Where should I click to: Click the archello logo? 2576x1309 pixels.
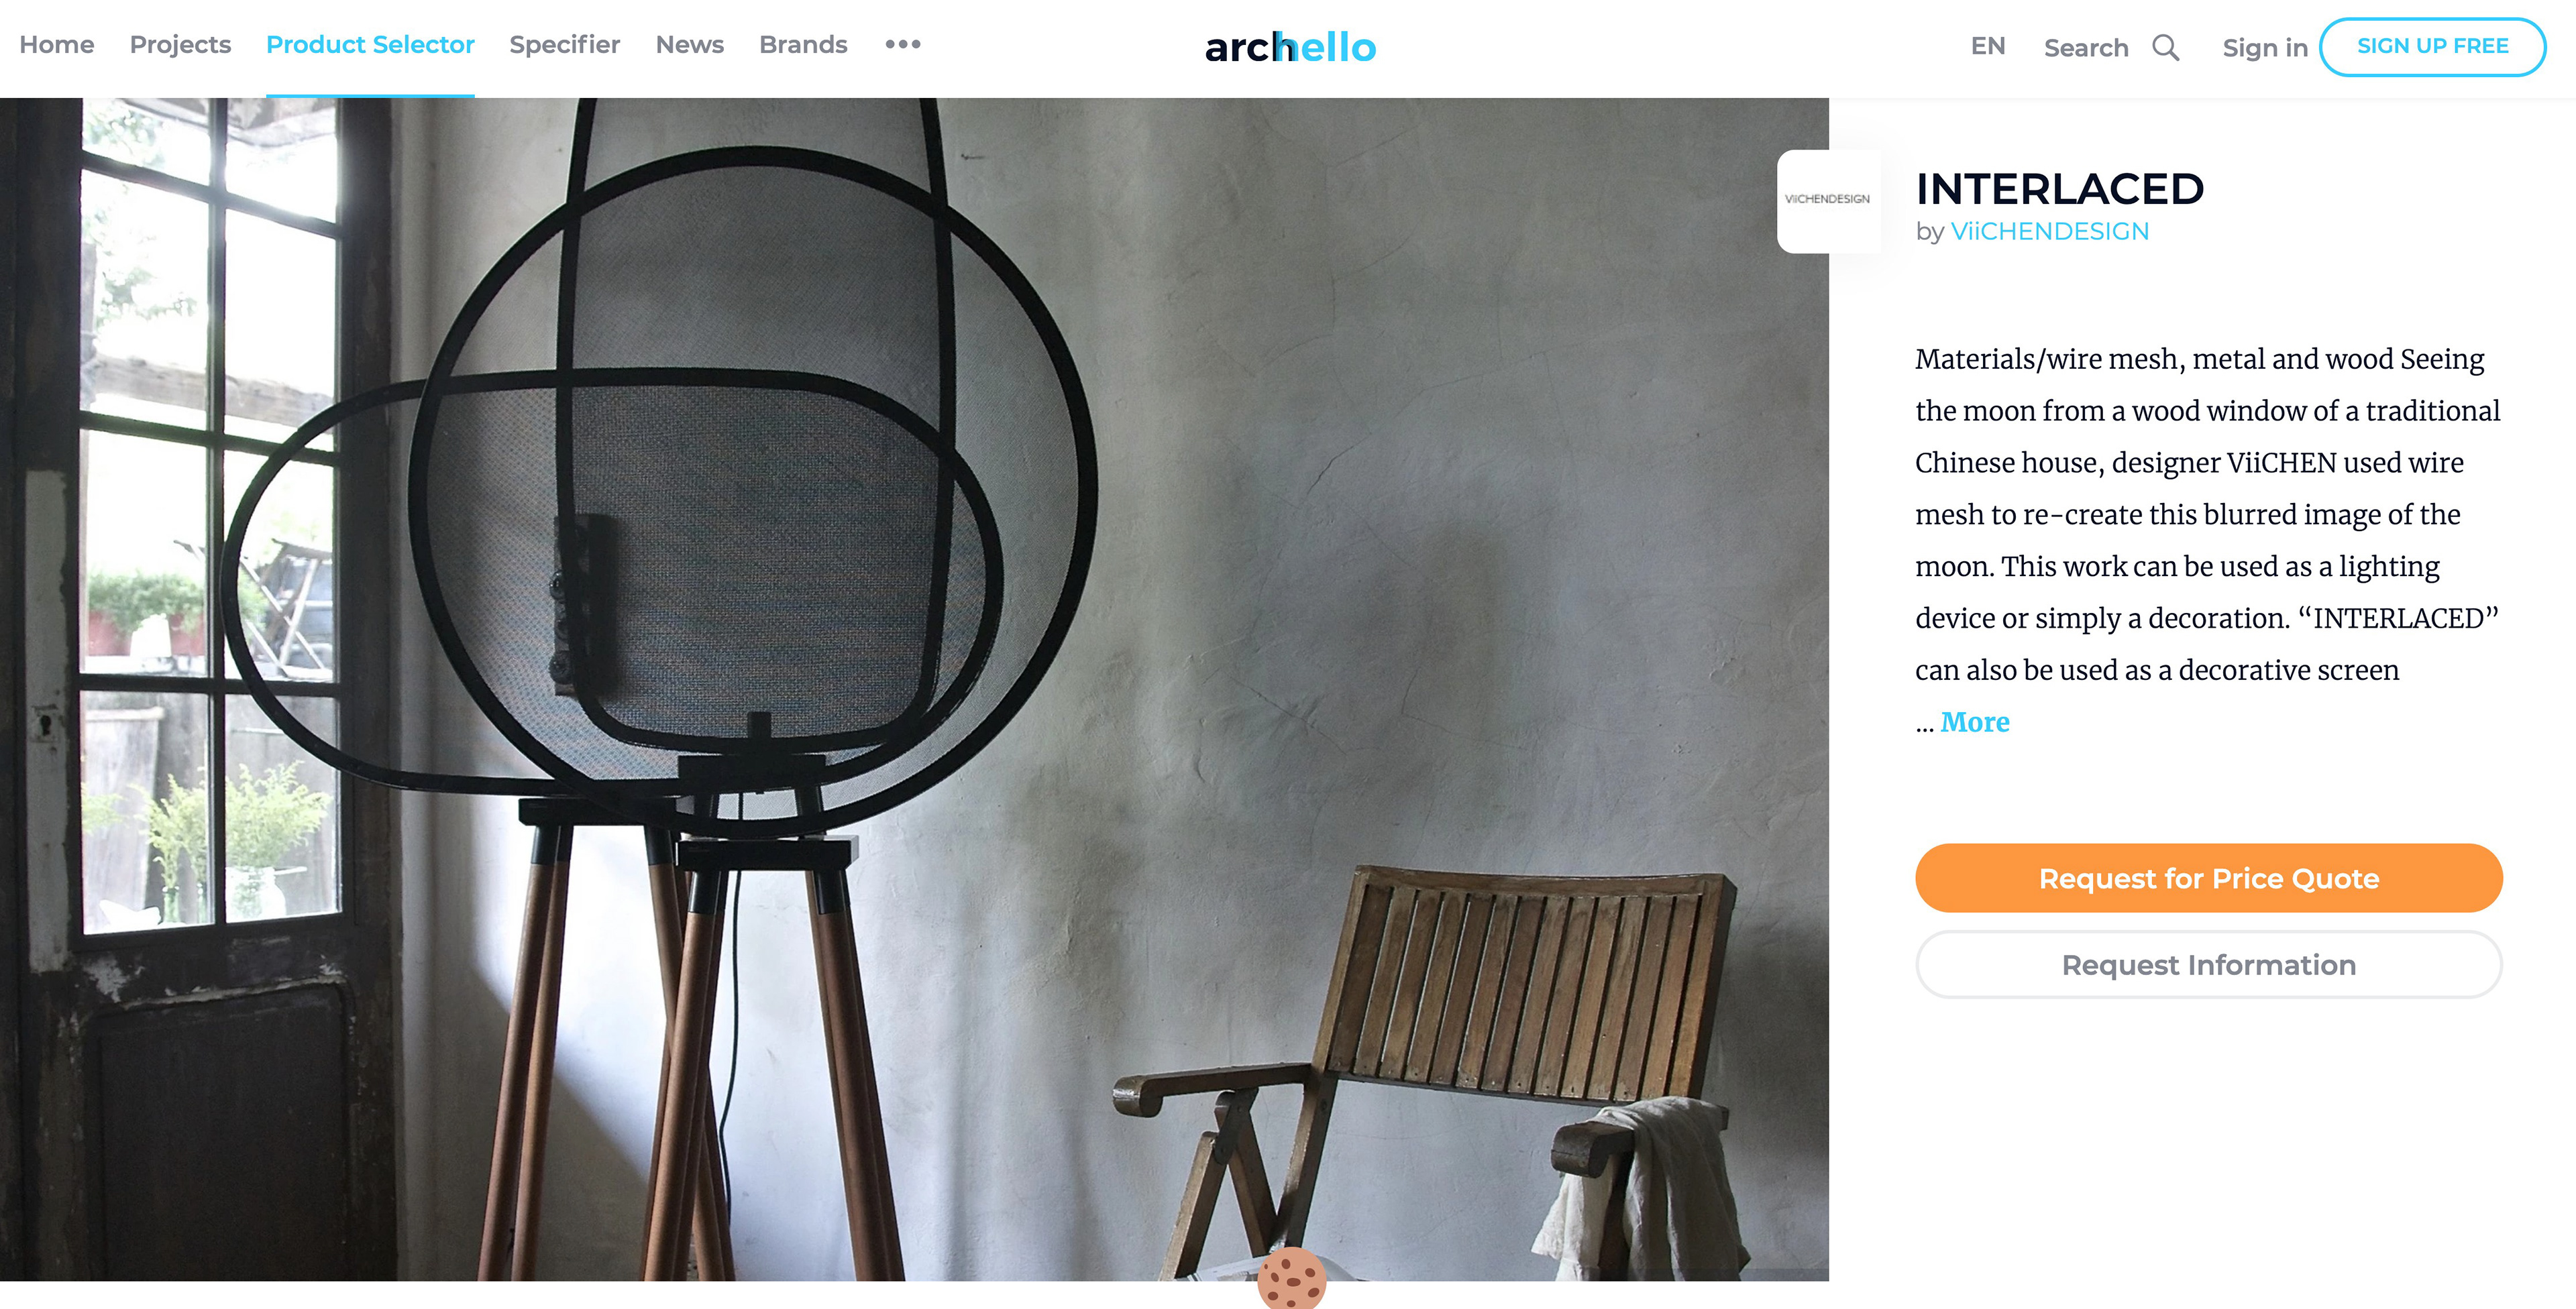point(1290,47)
